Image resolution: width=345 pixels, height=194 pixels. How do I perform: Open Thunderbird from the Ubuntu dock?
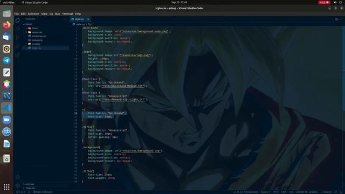click(x=6, y=37)
